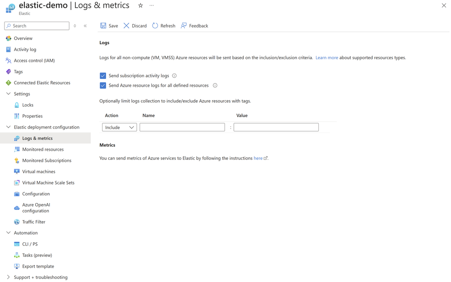Image resolution: width=451 pixels, height=282 pixels.
Task: Click the Traffic Filter globe icon
Action: tap(17, 222)
